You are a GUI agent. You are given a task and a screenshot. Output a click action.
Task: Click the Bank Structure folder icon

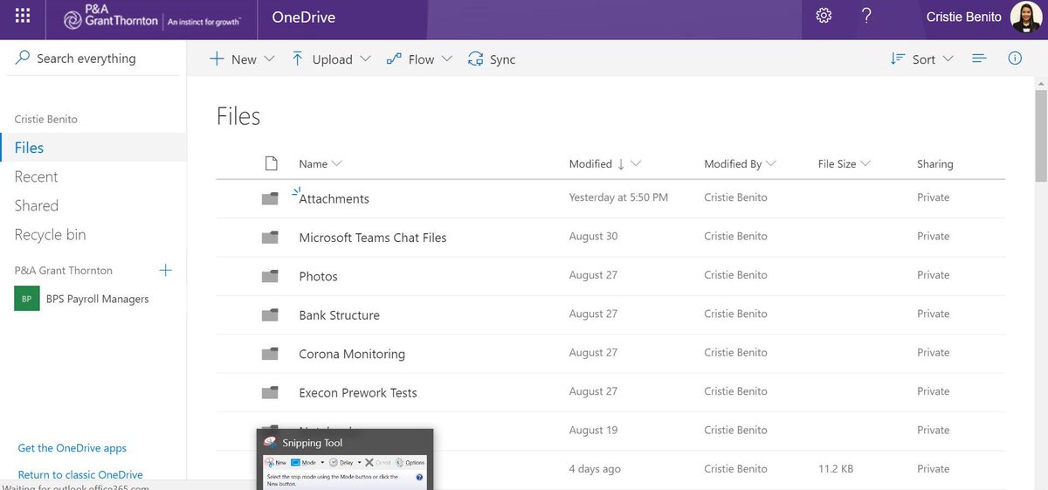270,314
